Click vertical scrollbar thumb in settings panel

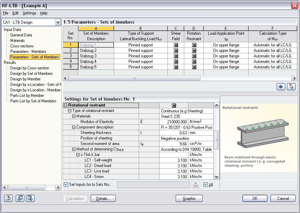click(216, 140)
